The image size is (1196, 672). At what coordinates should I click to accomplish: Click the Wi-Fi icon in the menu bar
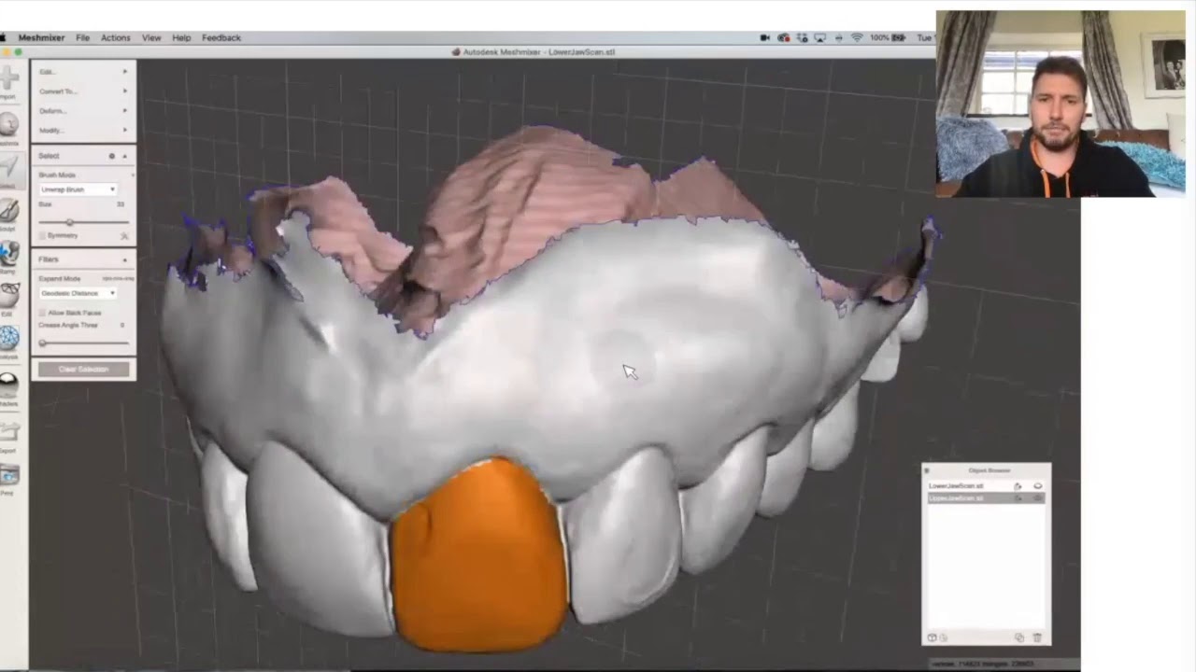click(857, 37)
